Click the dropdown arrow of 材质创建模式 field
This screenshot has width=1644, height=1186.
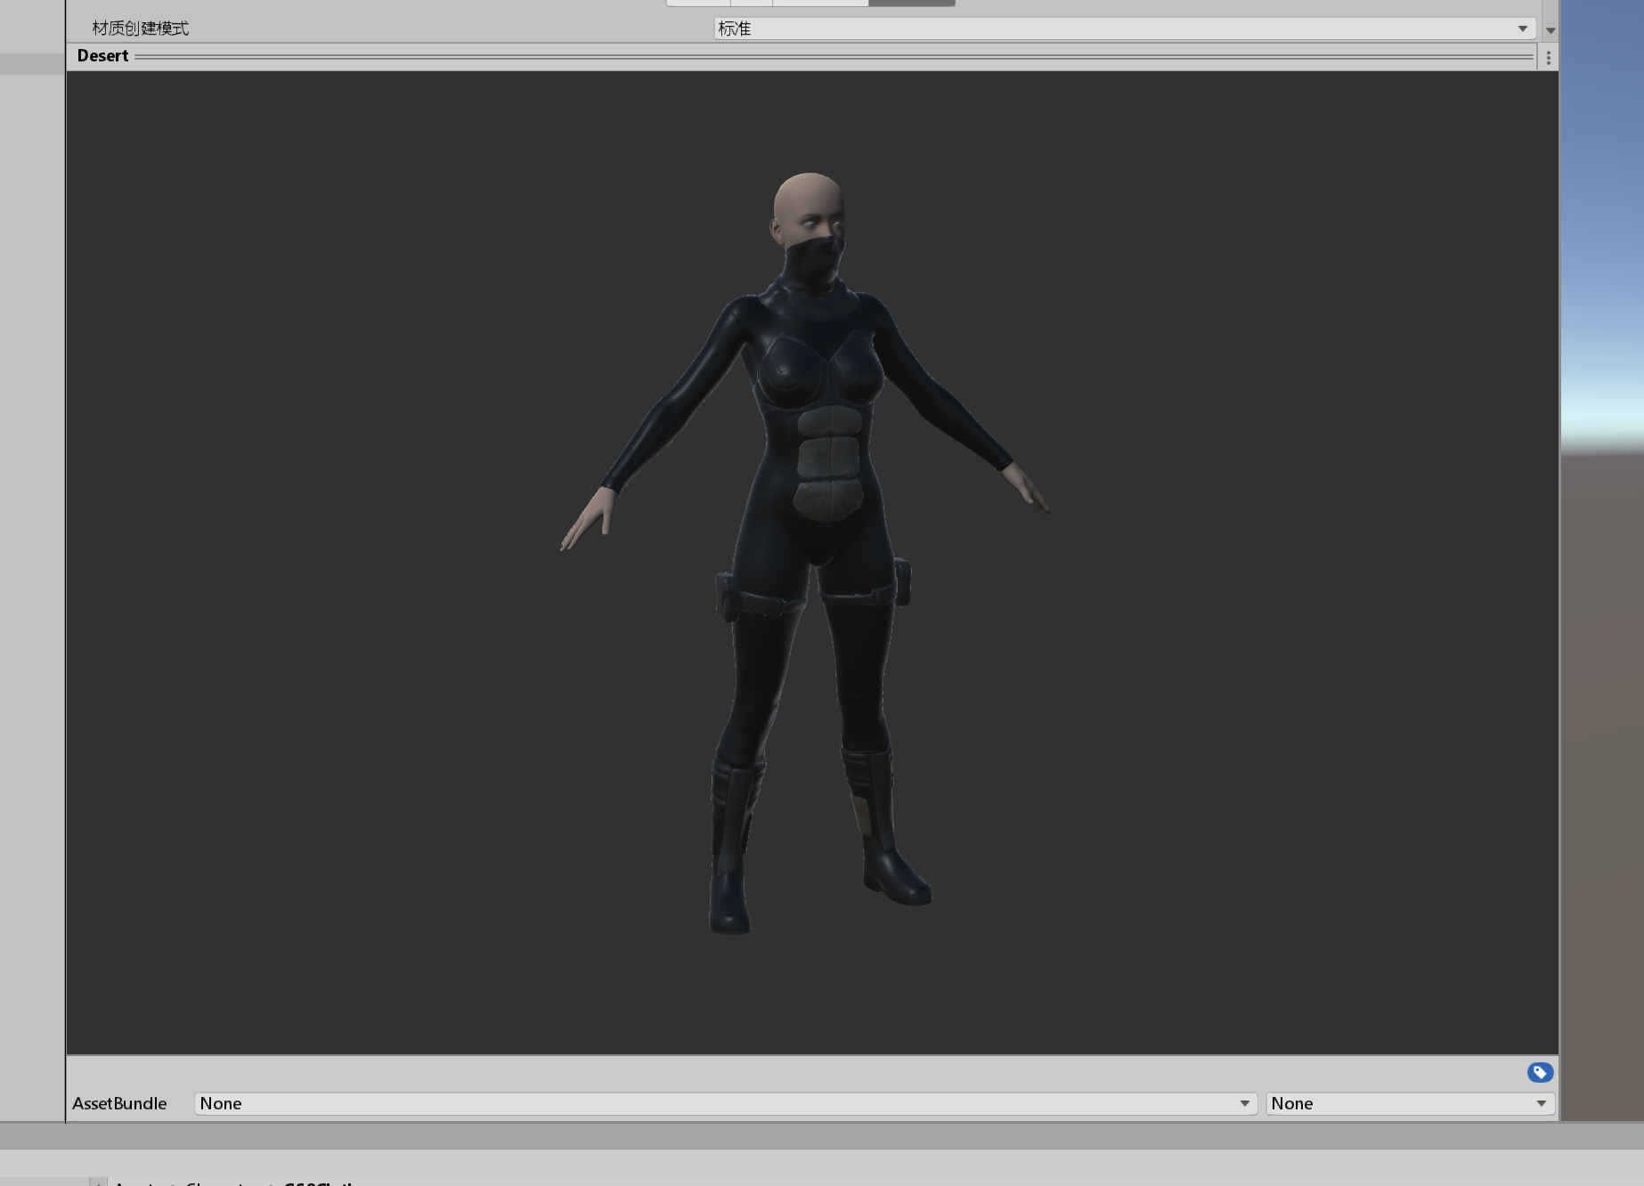click(1525, 28)
